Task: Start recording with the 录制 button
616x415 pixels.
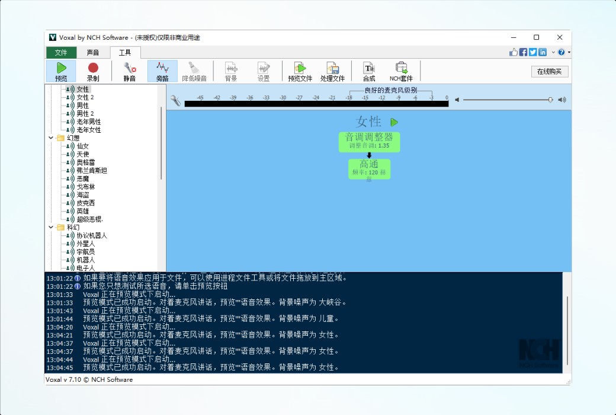Action: 93,71
